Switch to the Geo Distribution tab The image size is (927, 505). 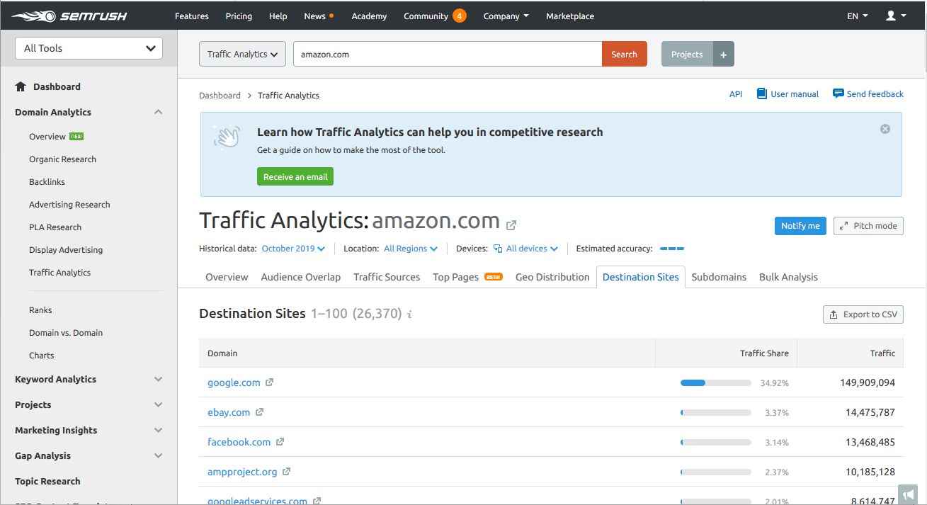[552, 277]
